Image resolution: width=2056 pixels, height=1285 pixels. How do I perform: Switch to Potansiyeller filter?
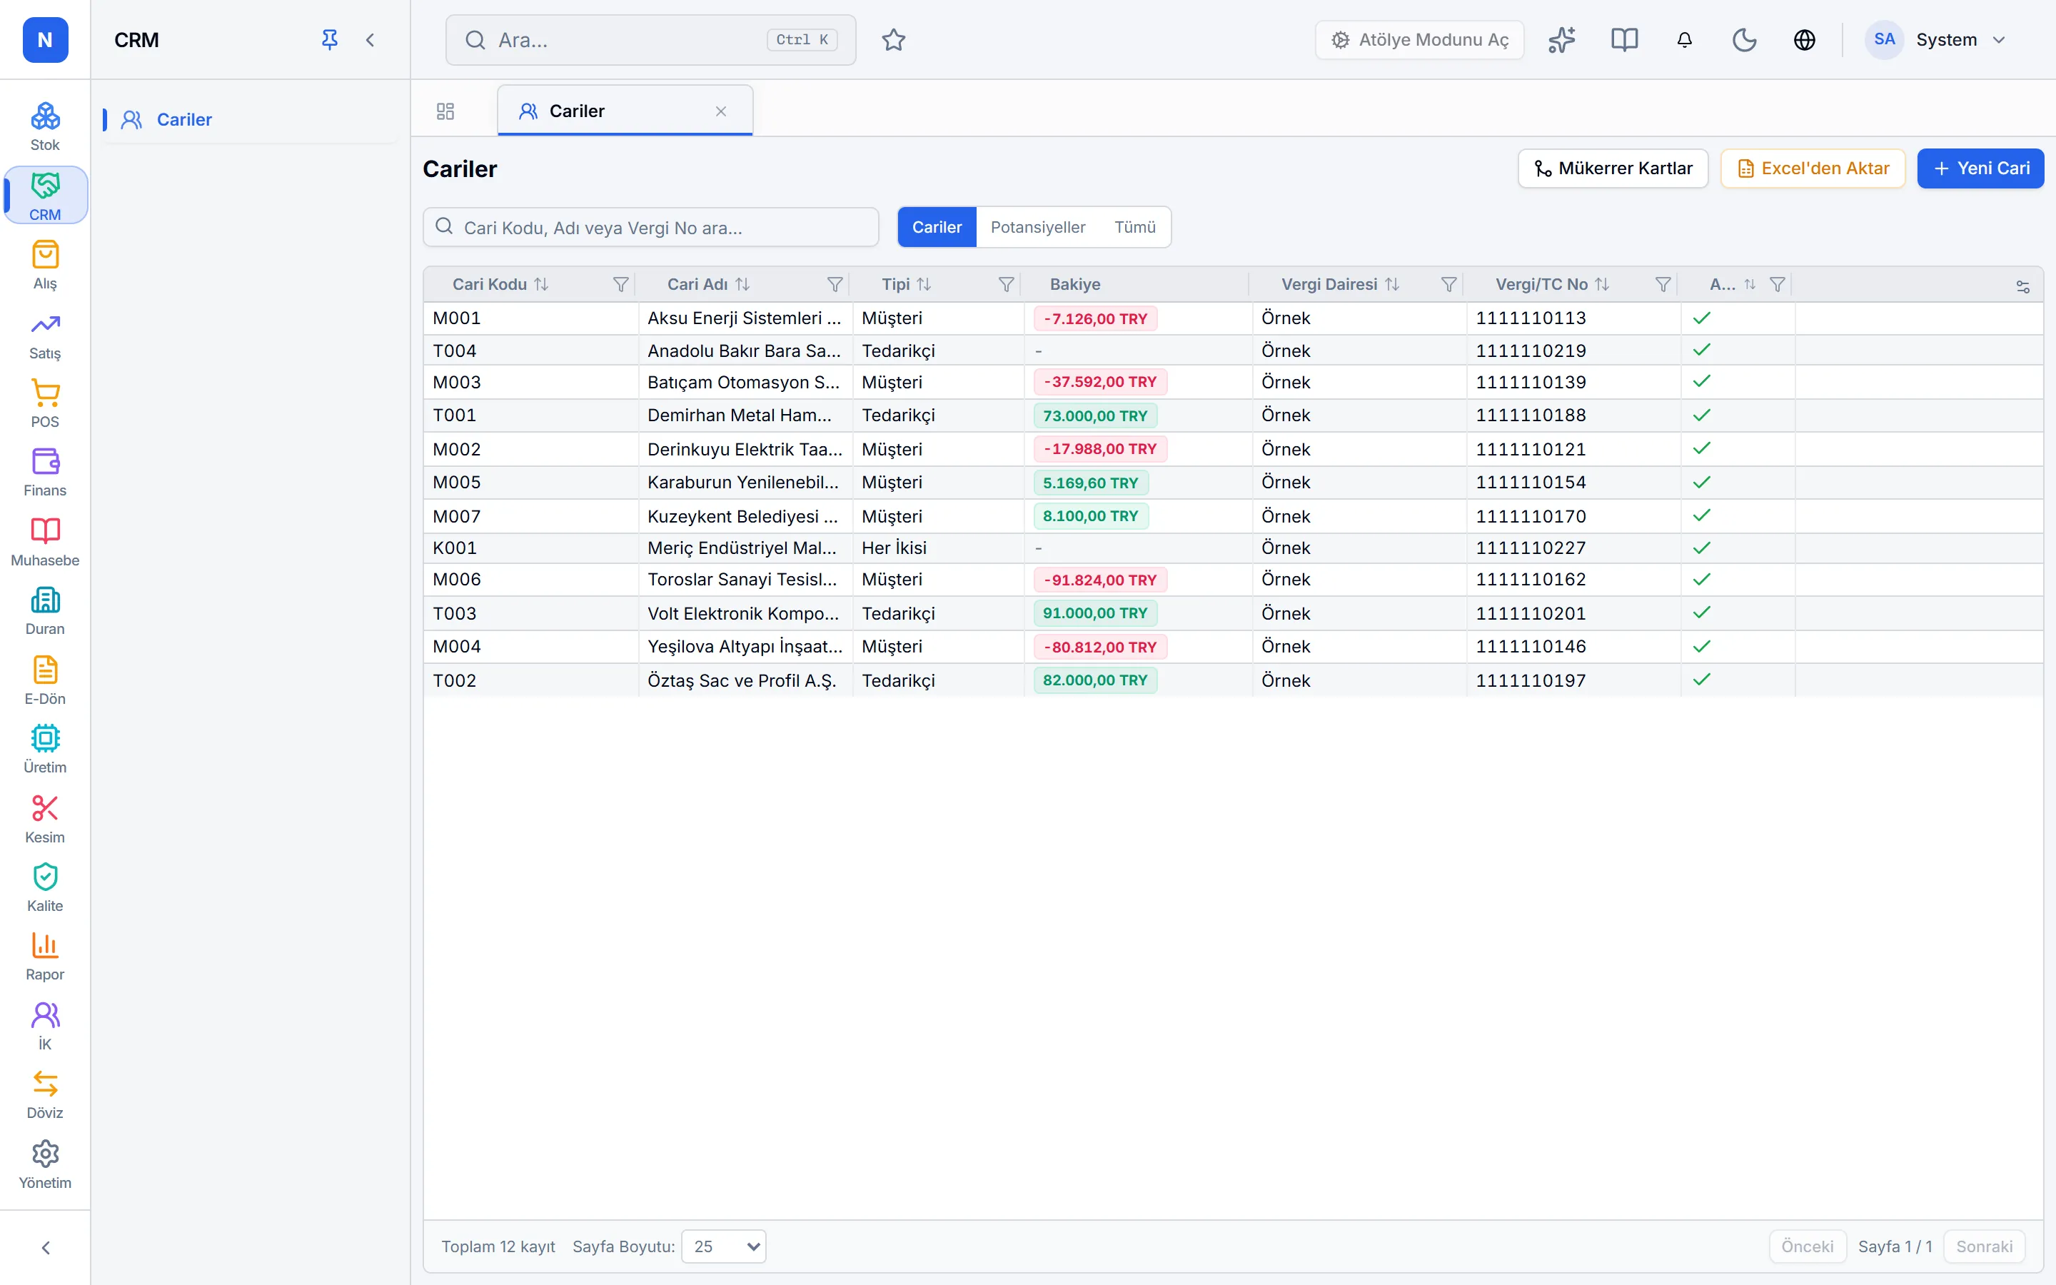pyautogui.click(x=1037, y=227)
